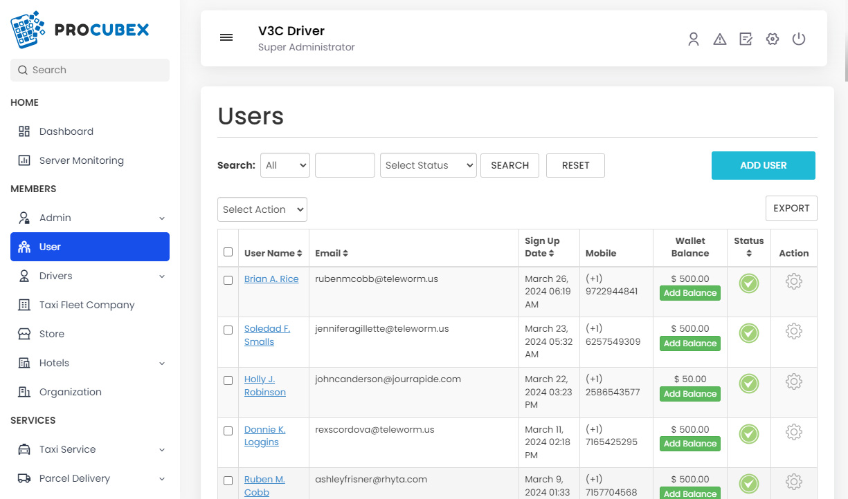The height and width of the screenshot is (499, 848).
Task: Open action gear for Brian A. Rice
Action: (794, 281)
